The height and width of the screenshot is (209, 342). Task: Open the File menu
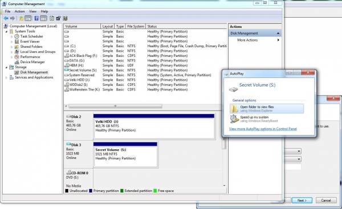pyautogui.click(x=7, y=11)
